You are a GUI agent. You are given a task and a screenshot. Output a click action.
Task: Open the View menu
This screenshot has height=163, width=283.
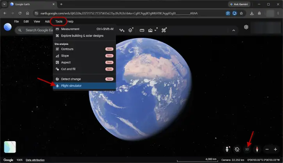(x=37, y=21)
